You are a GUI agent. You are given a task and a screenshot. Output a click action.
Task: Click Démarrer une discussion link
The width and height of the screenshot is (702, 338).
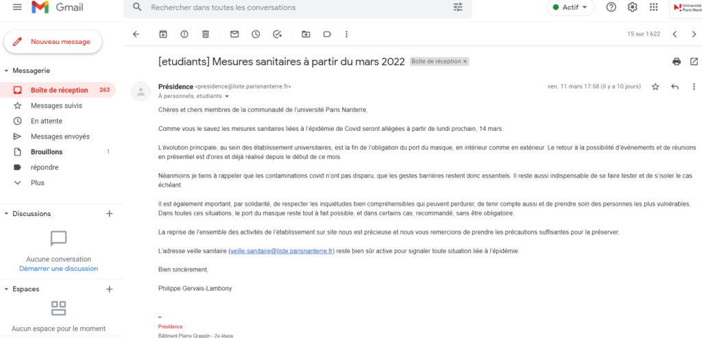tap(59, 269)
